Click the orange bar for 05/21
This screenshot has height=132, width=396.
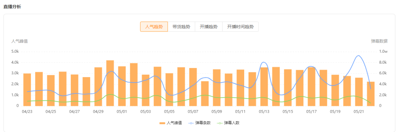(x=359, y=92)
